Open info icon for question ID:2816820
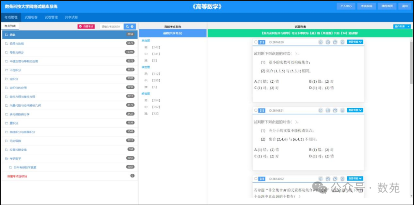This screenshot has height=205, width=414. pos(320,42)
